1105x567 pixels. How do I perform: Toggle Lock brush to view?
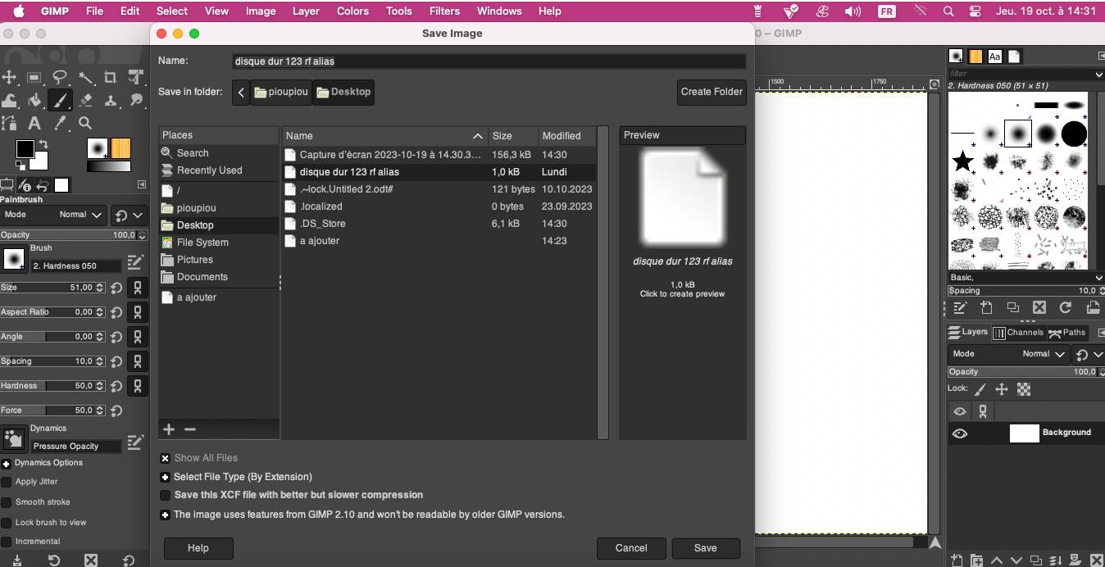pos(7,523)
